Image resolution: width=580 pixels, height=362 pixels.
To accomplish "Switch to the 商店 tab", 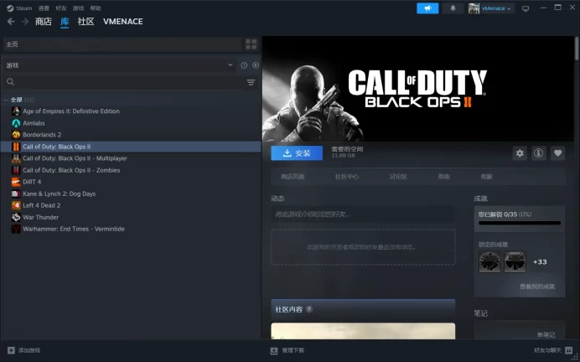I will pos(44,22).
